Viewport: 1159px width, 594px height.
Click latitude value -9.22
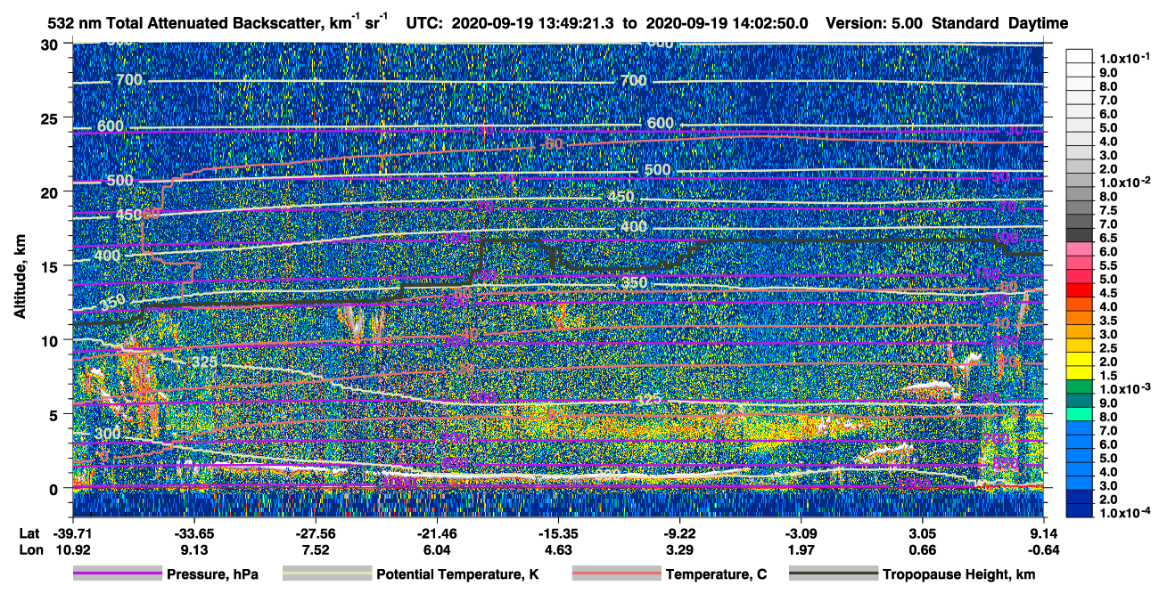pyautogui.click(x=679, y=533)
